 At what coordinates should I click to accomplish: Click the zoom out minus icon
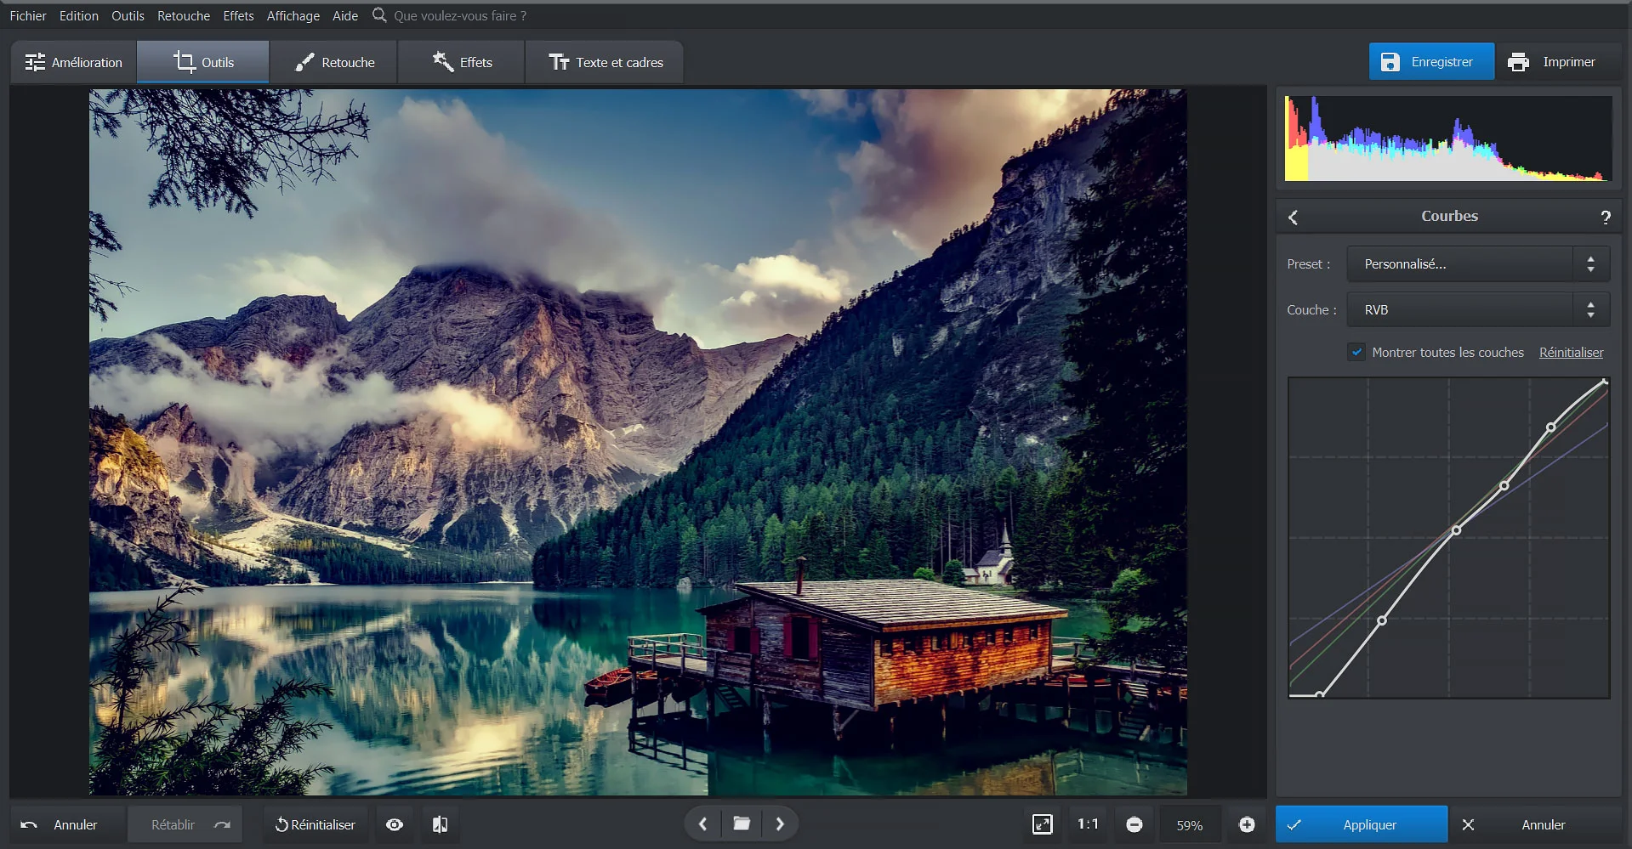click(x=1134, y=824)
